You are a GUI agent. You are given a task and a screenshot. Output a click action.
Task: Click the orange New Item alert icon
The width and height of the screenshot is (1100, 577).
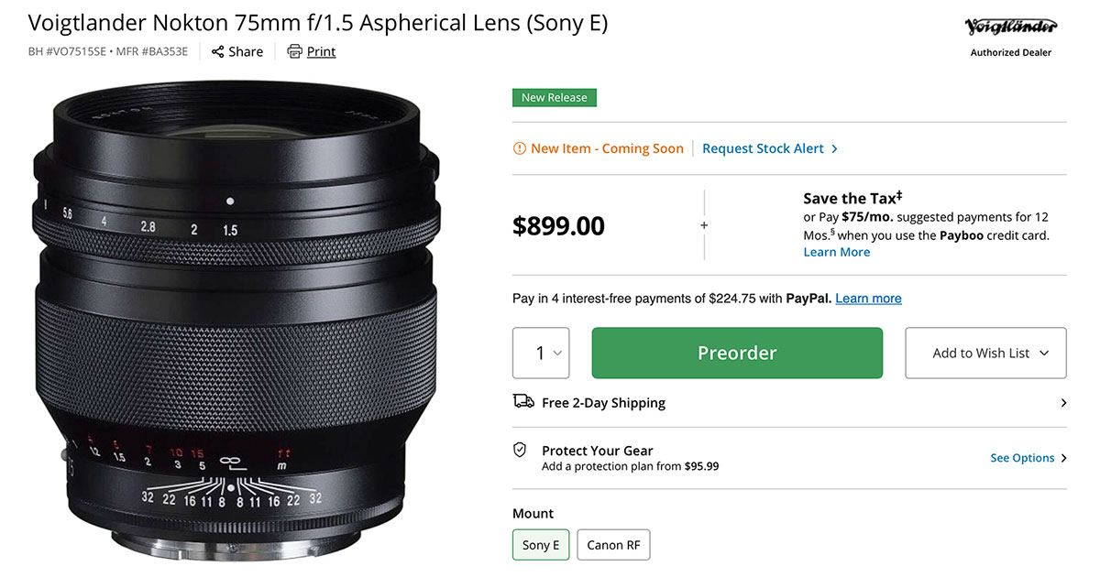click(x=520, y=148)
